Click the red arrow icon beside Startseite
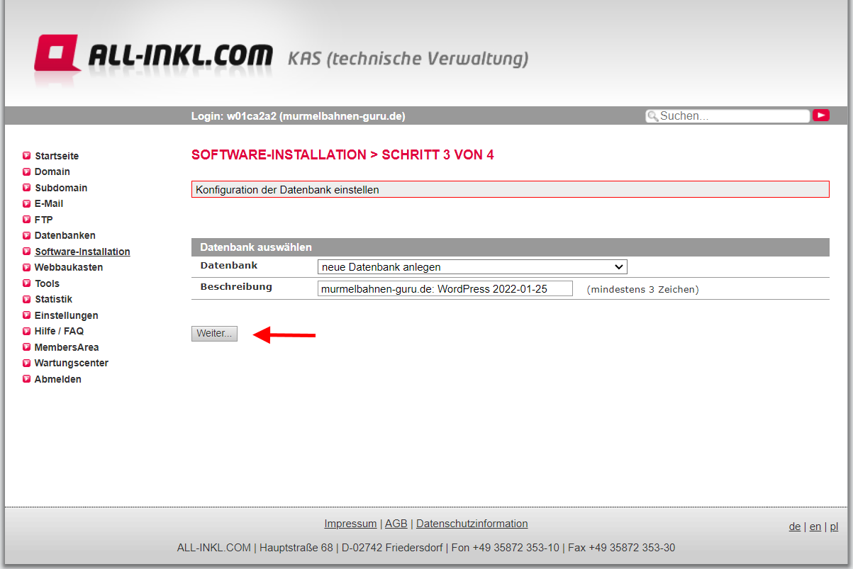The width and height of the screenshot is (853, 569). 27,156
